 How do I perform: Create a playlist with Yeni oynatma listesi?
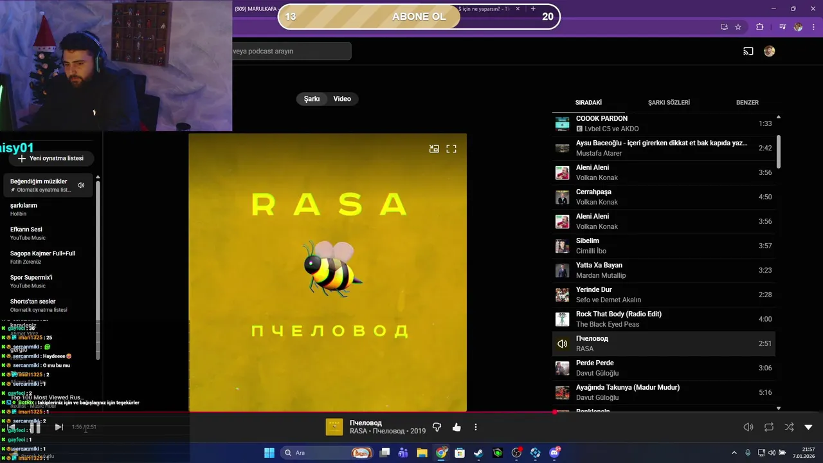pyautogui.click(x=51, y=158)
